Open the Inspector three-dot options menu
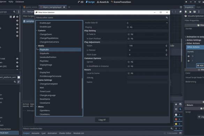Screen dimensions: 204x136 pos(199,12)
